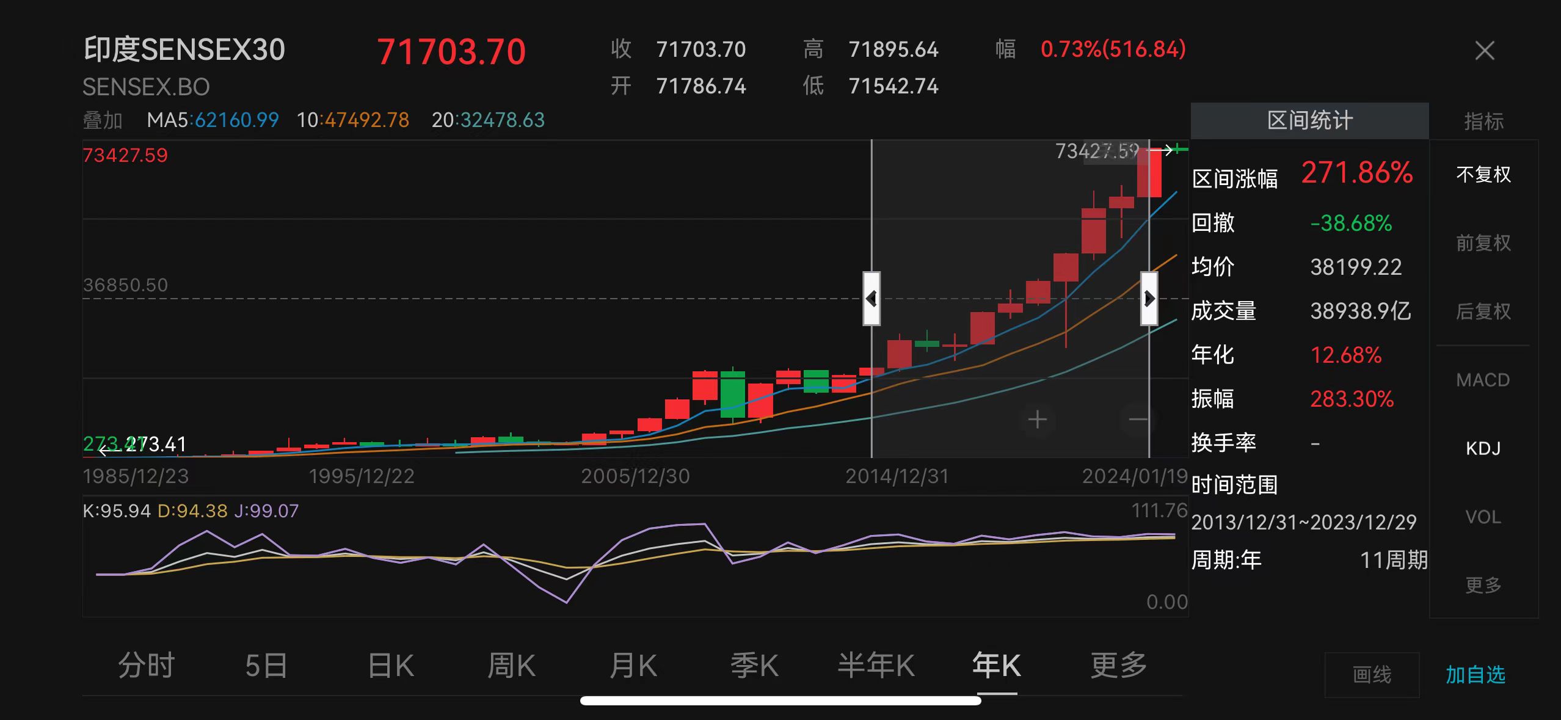Select 前复权 price adjustment option
The height and width of the screenshot is (720, 1561).
click(1483, 243)
